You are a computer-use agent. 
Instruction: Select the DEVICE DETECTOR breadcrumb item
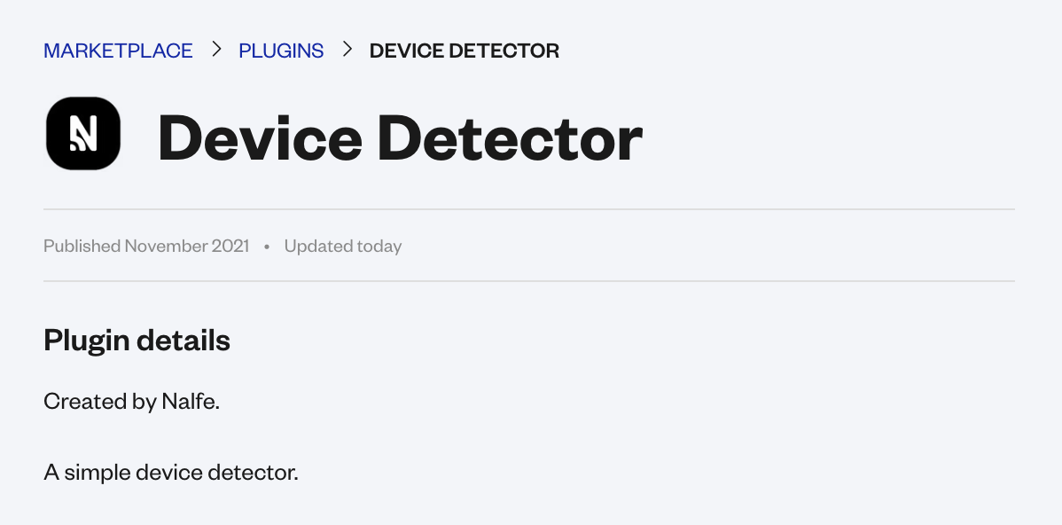pos(464,51)
